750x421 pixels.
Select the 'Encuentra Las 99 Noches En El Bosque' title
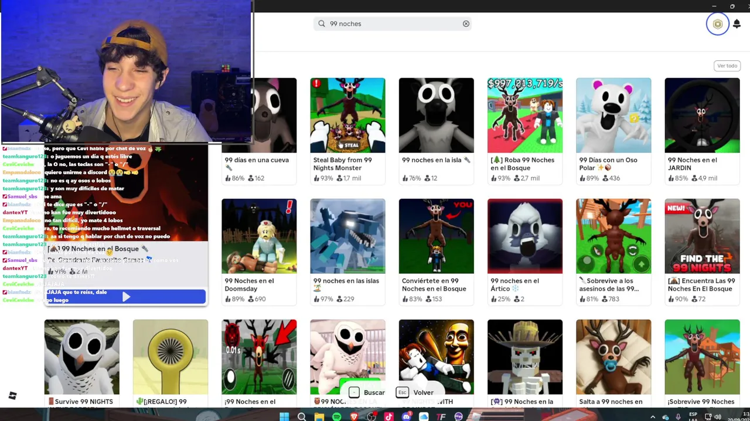(701, 285)
